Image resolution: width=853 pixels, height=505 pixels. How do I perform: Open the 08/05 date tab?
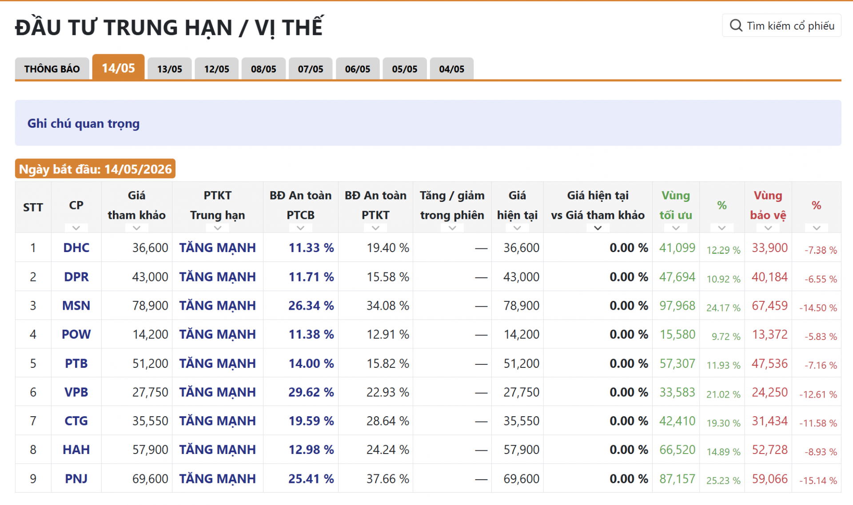[263, 69]
